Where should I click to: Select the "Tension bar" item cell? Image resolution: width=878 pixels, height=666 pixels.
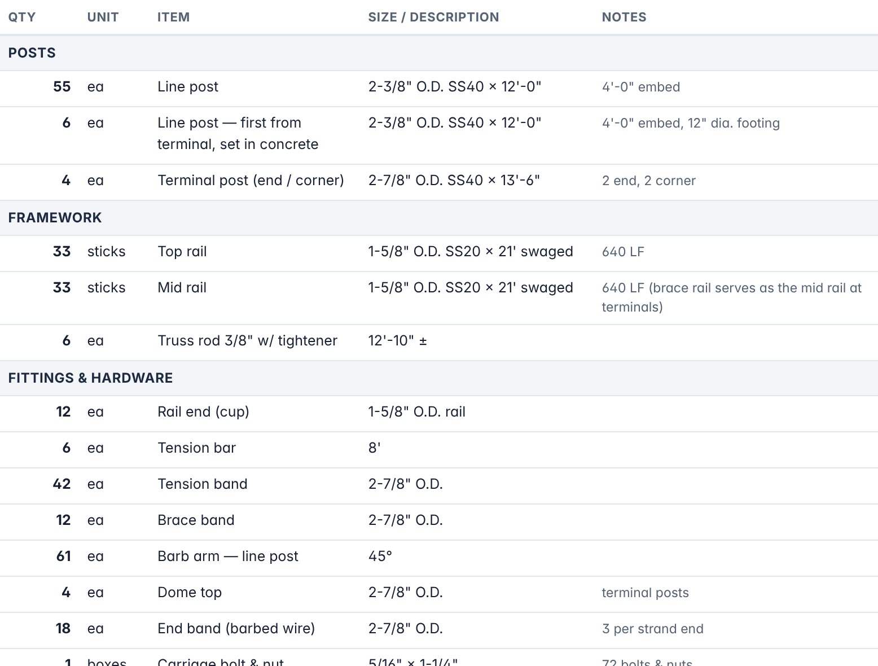coord(196,448)
